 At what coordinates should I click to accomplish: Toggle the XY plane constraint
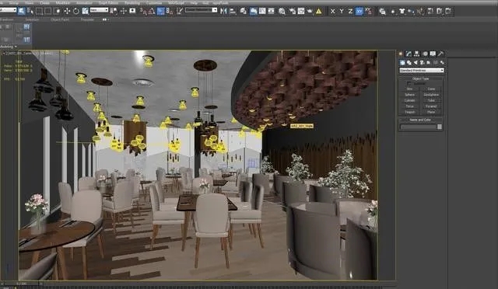359,11
